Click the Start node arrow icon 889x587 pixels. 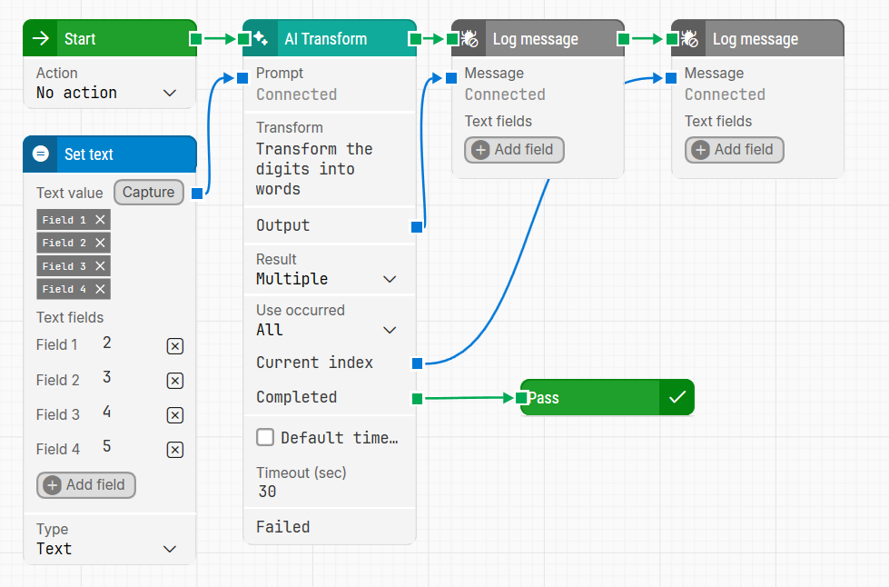40,38
